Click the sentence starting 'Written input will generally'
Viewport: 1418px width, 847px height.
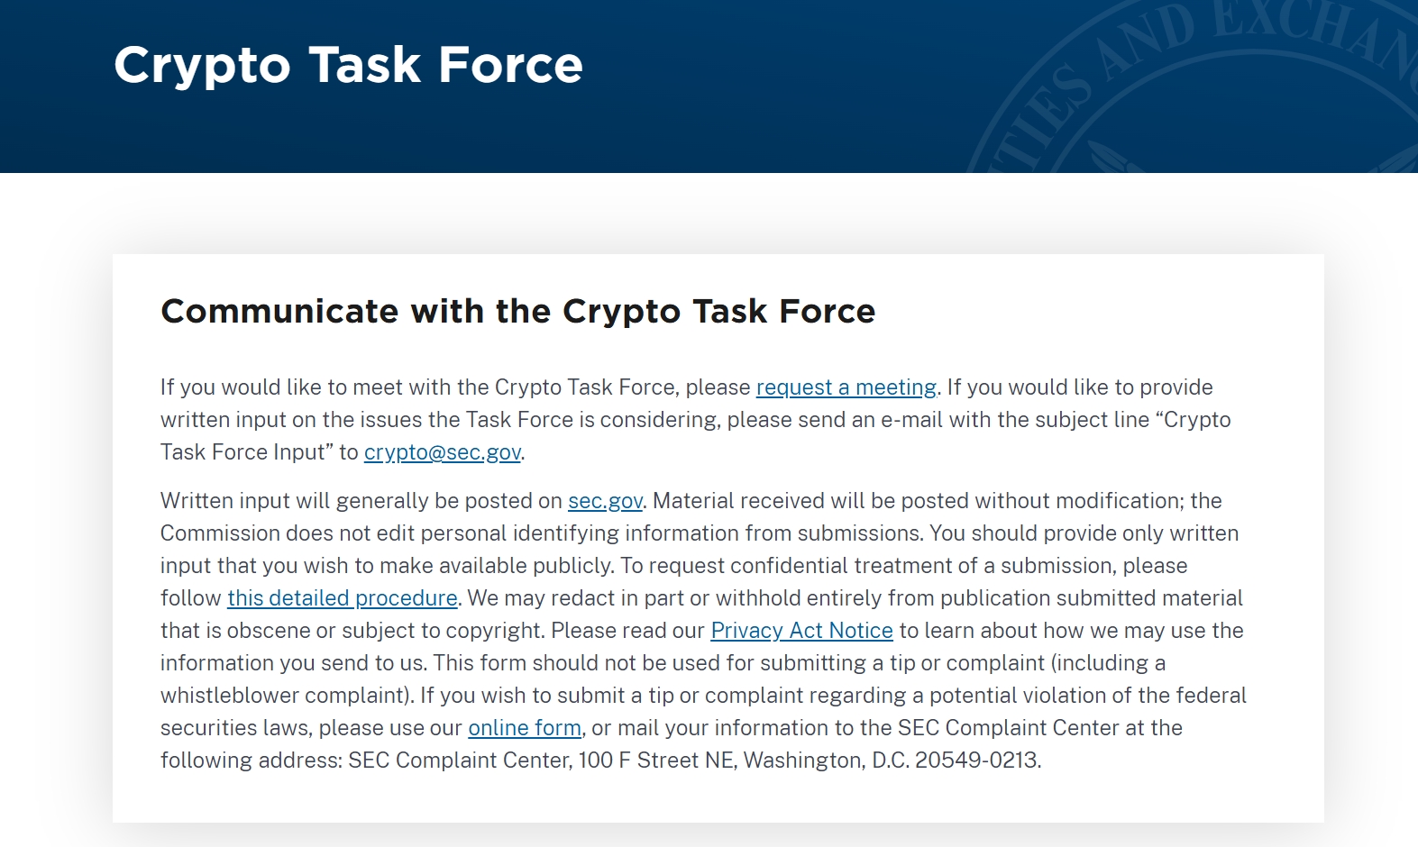tap(403, 501)
